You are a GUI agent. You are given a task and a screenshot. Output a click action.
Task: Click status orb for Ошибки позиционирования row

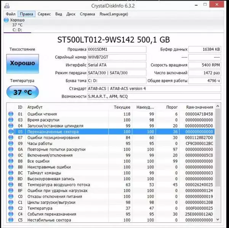pos(11,138)
